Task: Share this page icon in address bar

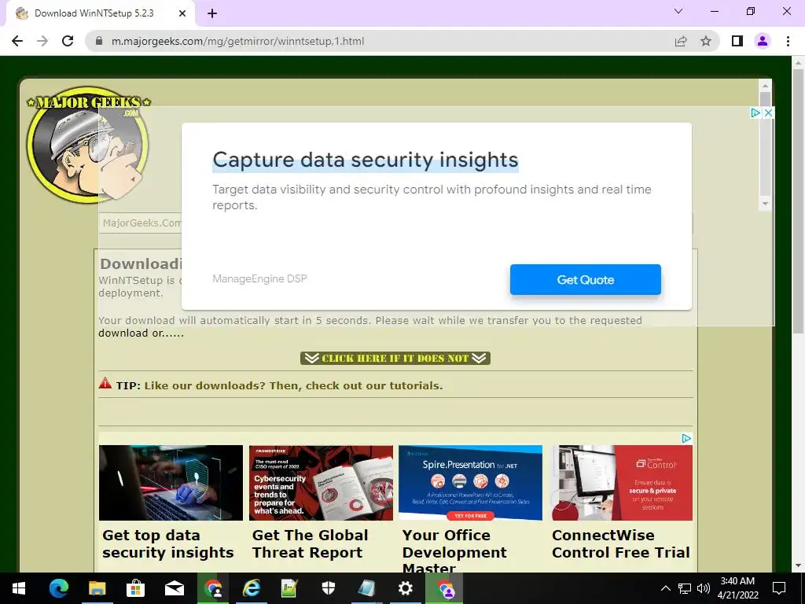Action: [681, 41]
